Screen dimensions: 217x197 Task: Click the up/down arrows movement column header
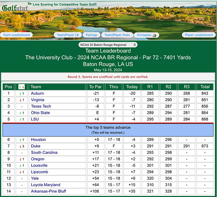pyautogui.click(x=22, y=87)
